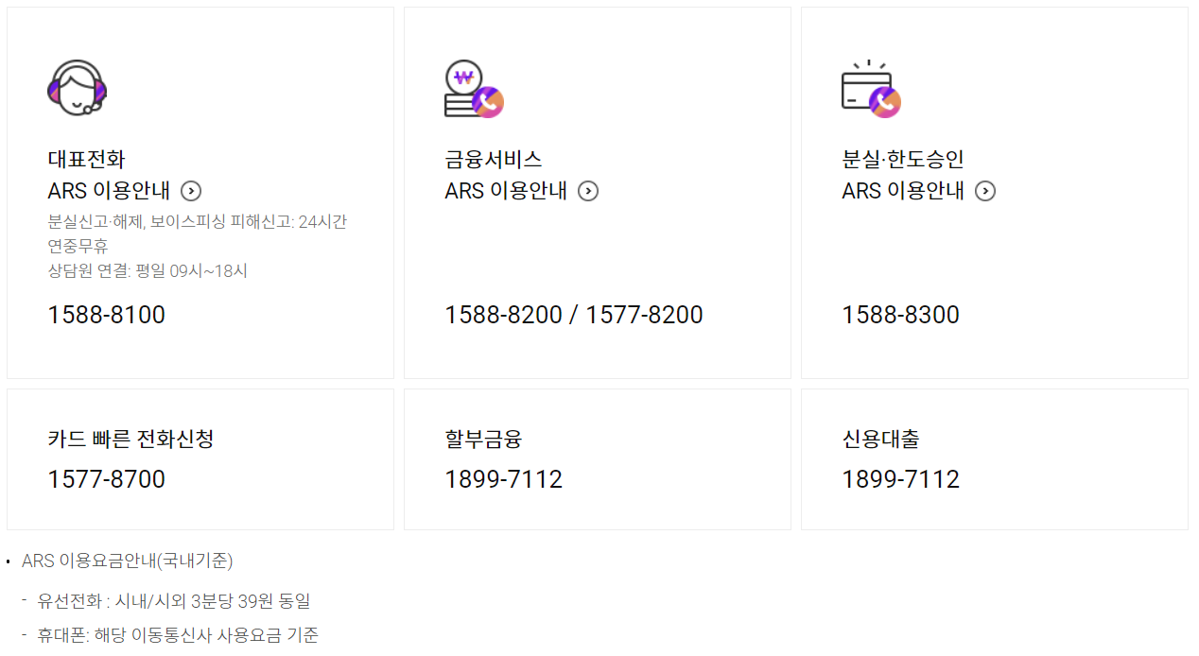This screenshot has width=1199, height=656.
Task: Click the 대표전화 heading text
Action: tap(86, 159)
